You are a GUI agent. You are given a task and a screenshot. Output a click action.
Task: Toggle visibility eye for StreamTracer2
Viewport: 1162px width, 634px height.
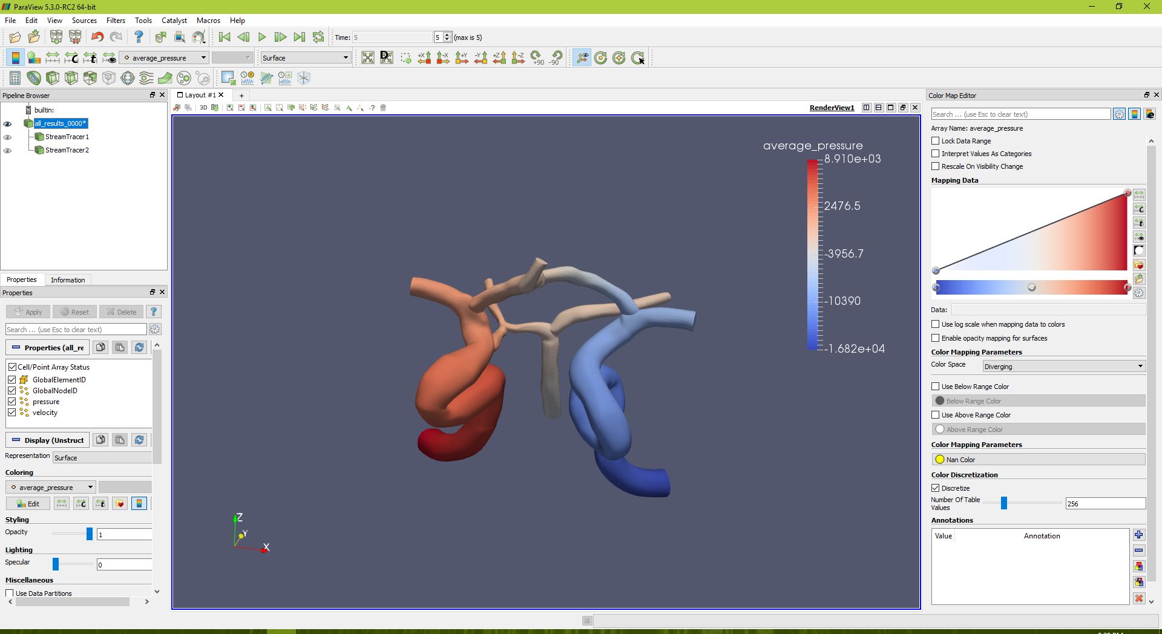7,151
